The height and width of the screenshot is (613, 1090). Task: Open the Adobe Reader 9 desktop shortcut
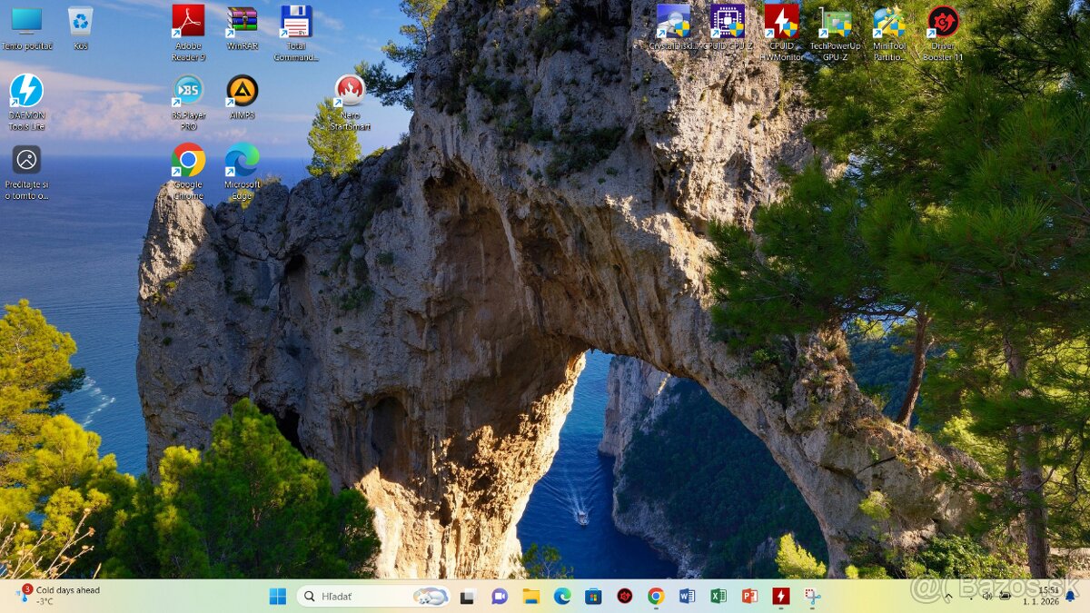click(188, 22)
